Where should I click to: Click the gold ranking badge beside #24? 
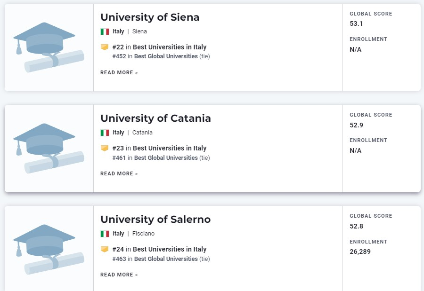(x=105, y=249)
